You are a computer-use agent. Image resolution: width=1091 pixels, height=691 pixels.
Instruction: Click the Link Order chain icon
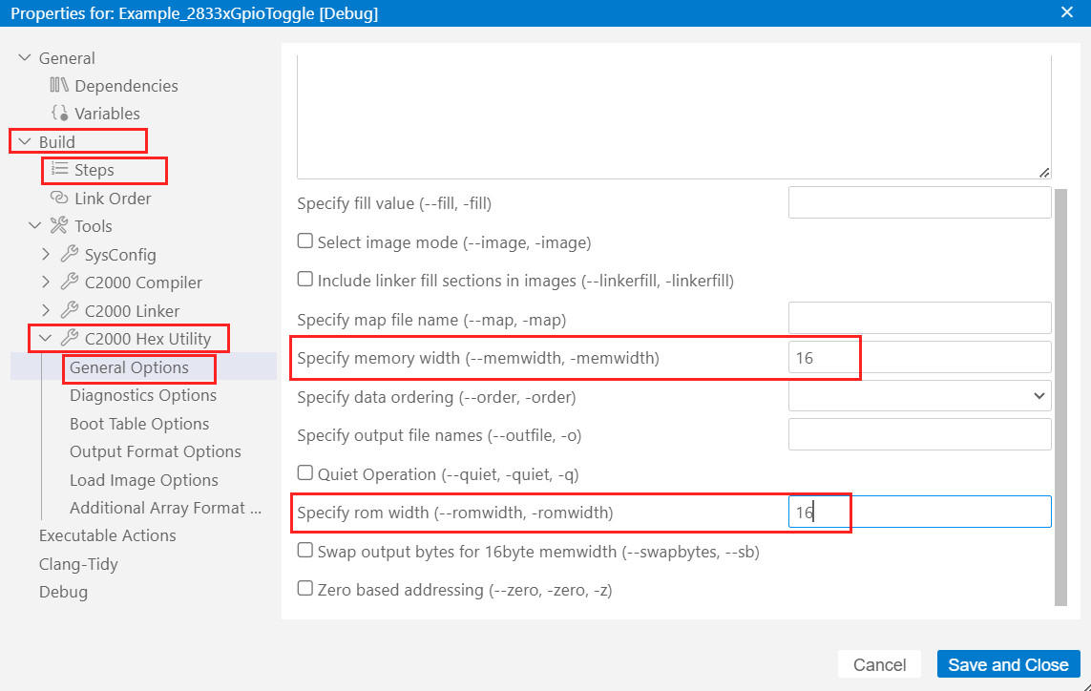[x=59, y=199]
